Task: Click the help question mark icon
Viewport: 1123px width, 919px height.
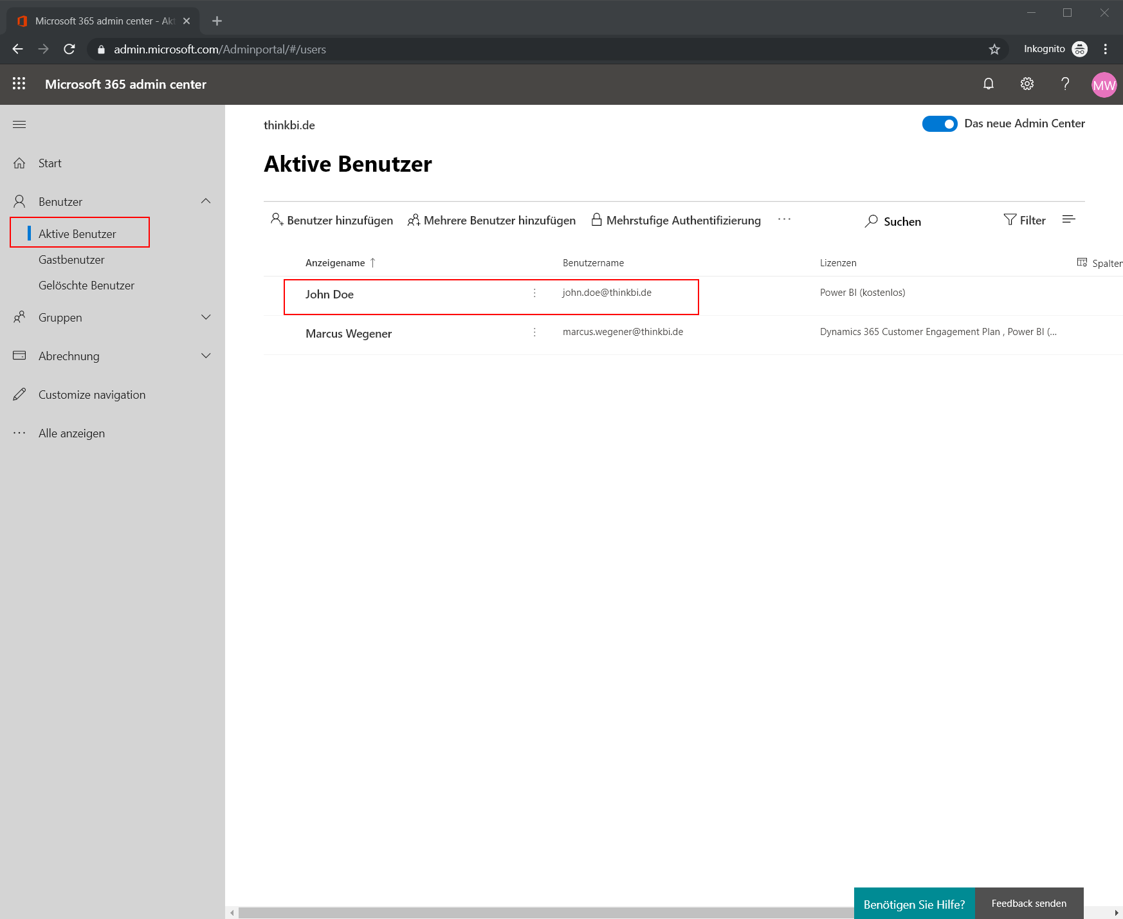Action: click(1065, 84)
